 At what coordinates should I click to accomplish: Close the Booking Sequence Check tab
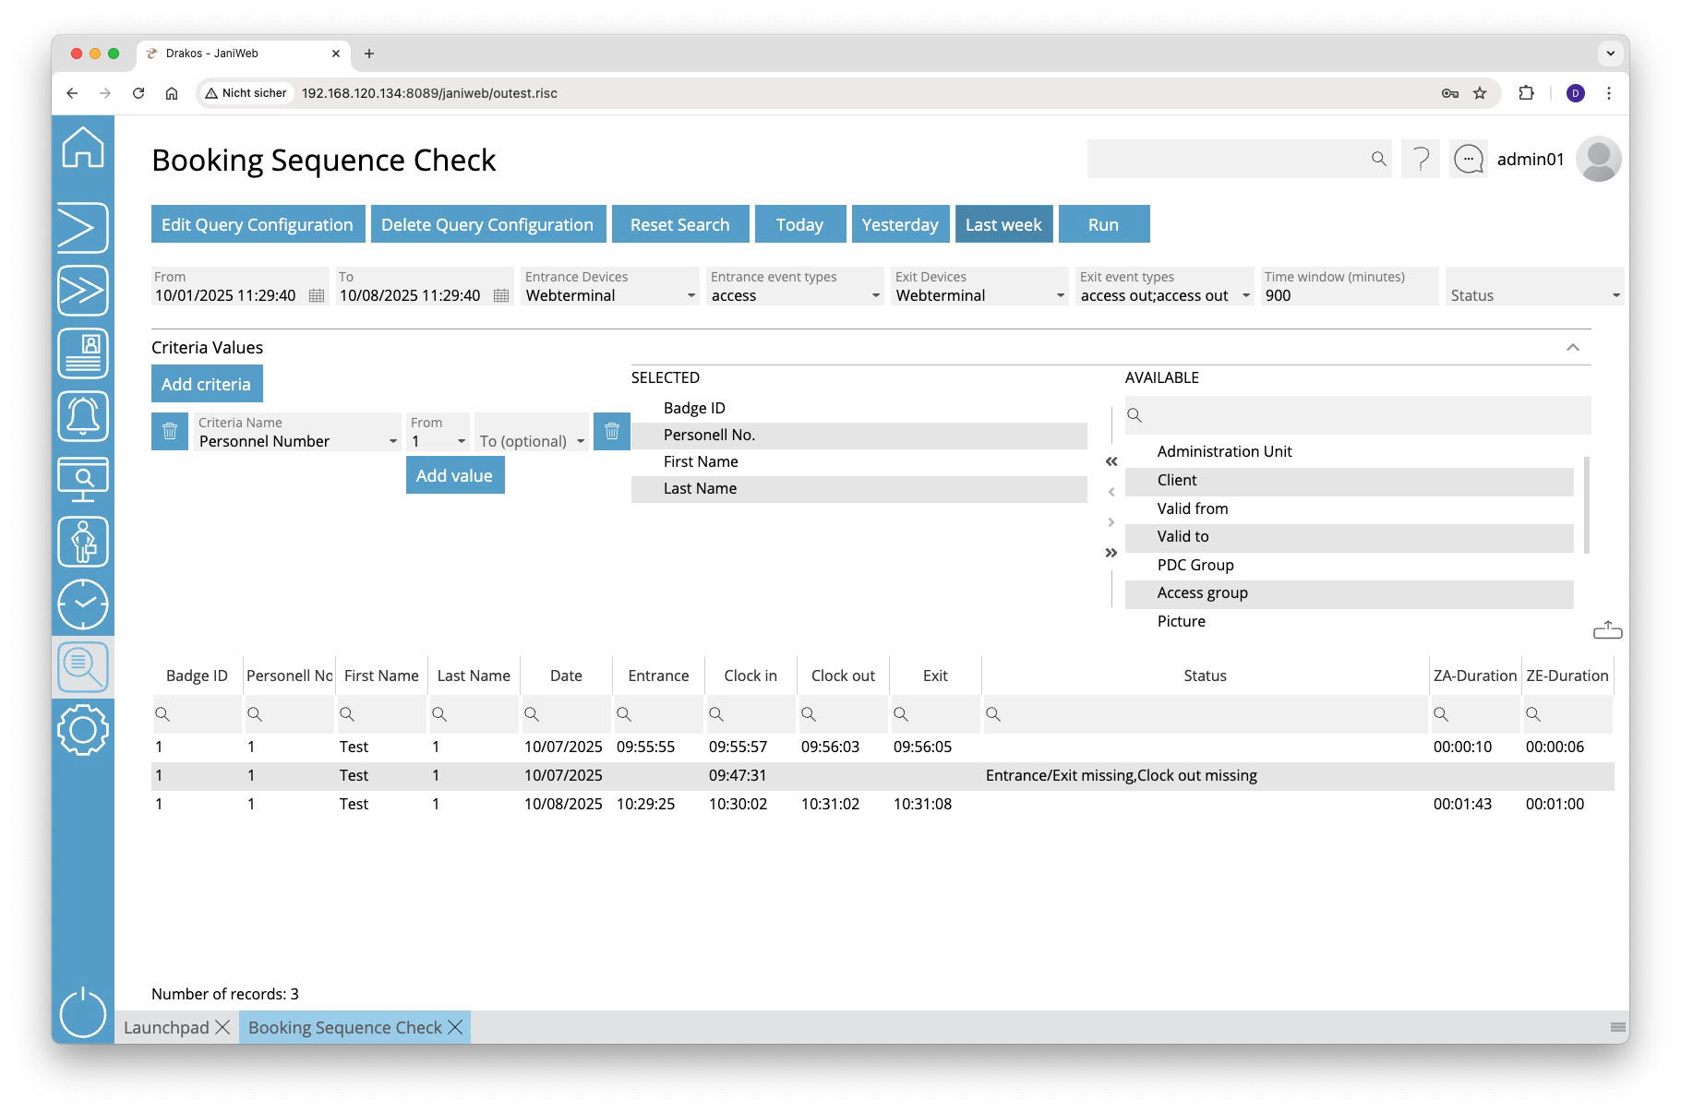tap(455, 1027)
